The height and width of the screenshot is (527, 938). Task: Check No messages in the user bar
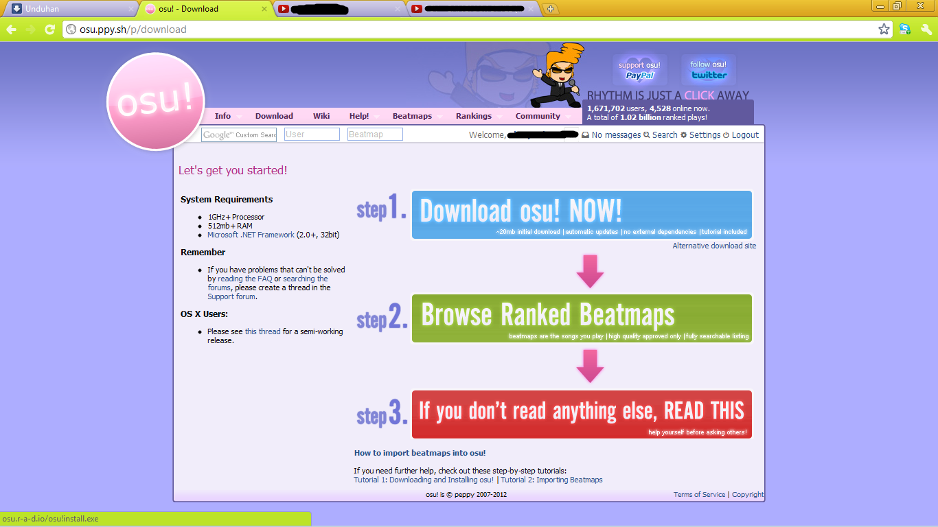click(611, 135)
